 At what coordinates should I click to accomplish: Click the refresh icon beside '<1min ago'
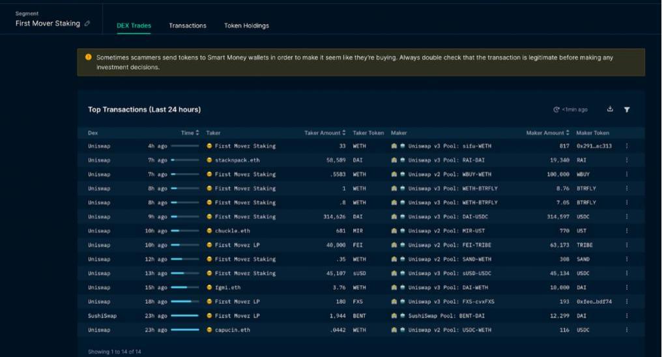click(556, 109)
